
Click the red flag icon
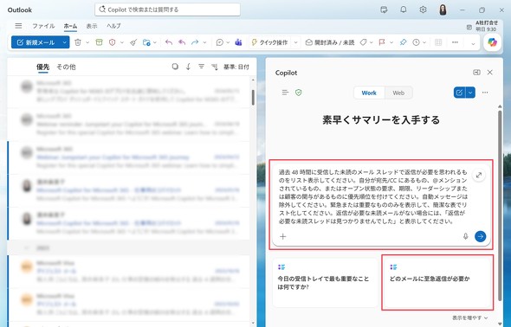coord(382,42)
